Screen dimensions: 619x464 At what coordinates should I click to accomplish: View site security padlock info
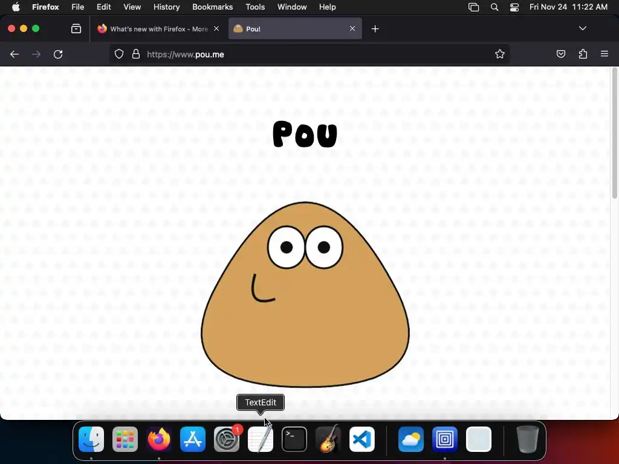click(136, 54)
